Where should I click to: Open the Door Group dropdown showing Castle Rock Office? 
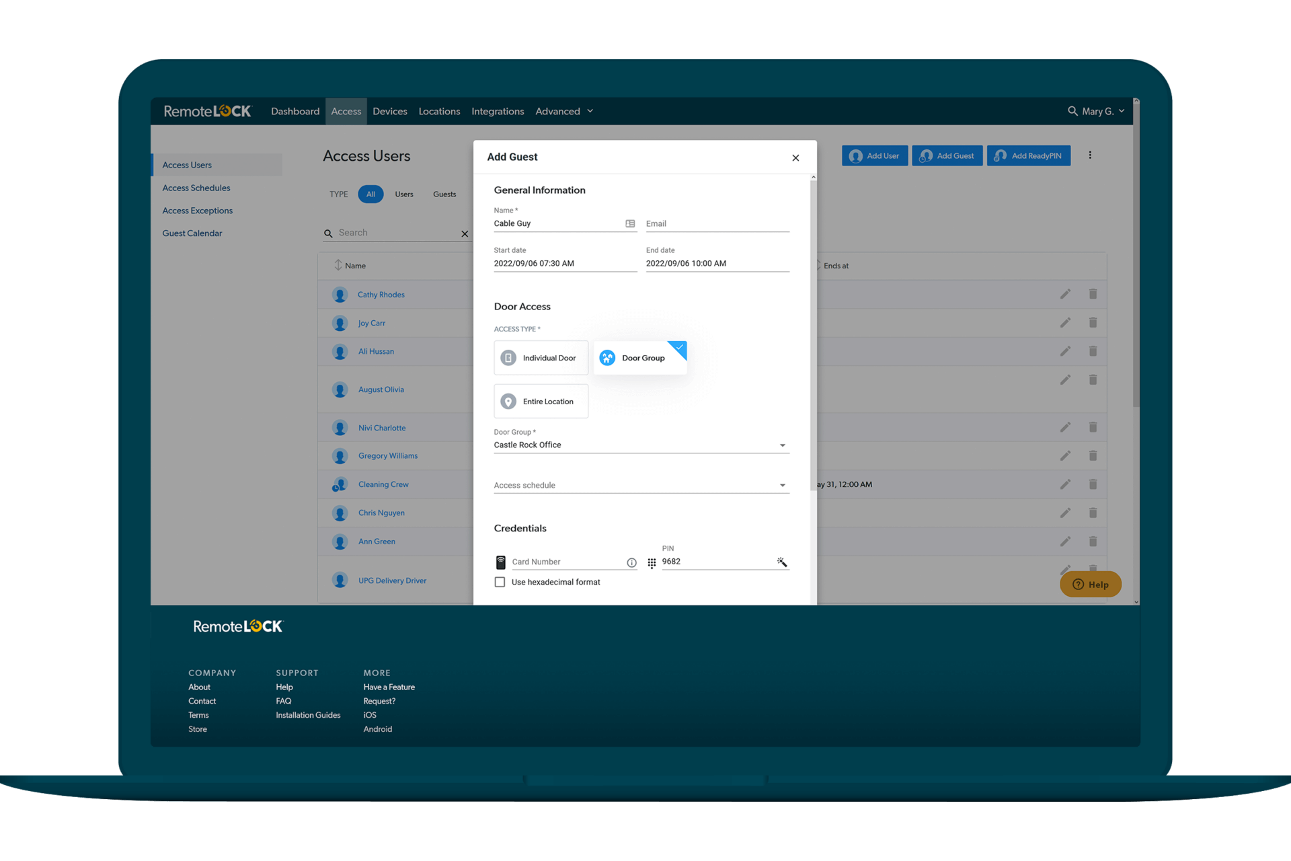[x=641, y=445]
